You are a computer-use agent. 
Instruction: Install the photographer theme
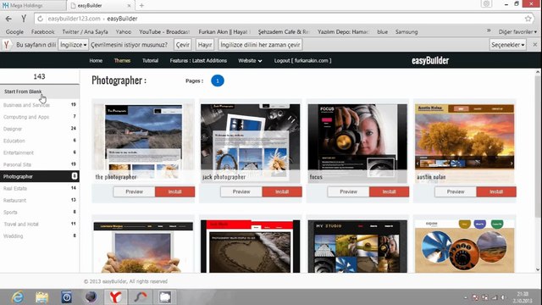pyautogui.click(x=175, y=191)
